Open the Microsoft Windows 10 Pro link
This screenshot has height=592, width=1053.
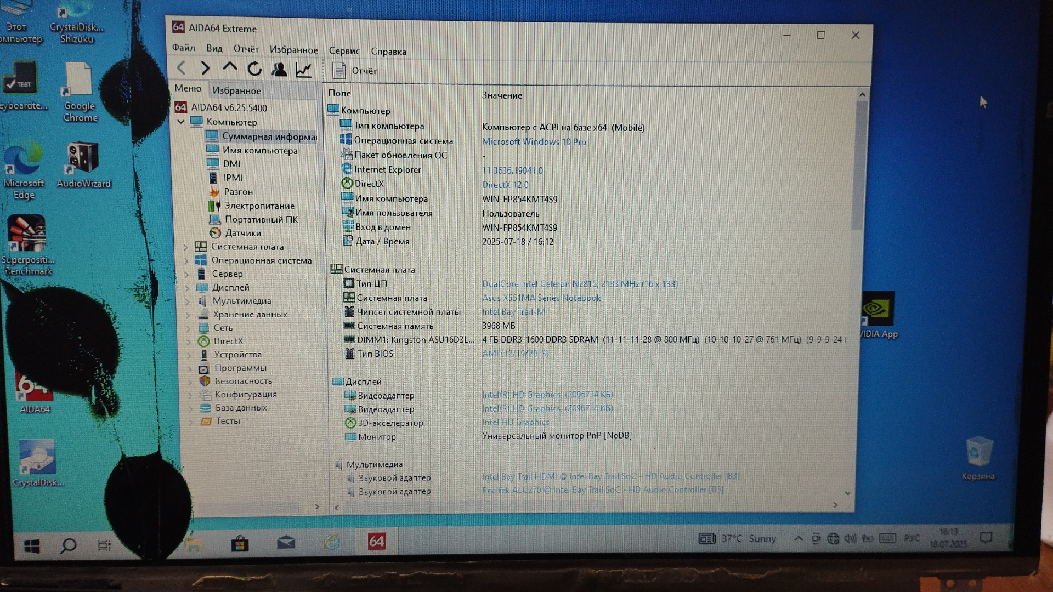(x=534, y=142)
